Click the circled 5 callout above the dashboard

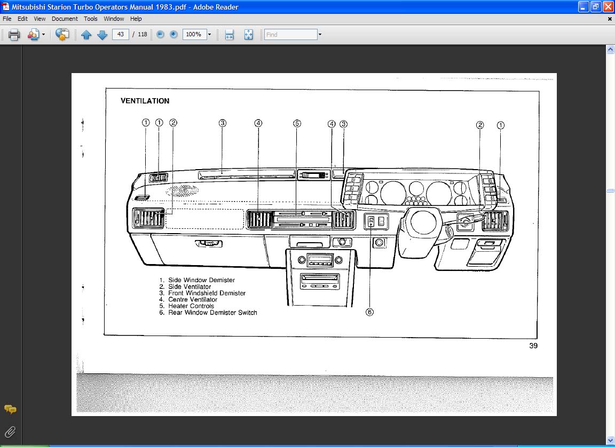[x=297, y=123]
